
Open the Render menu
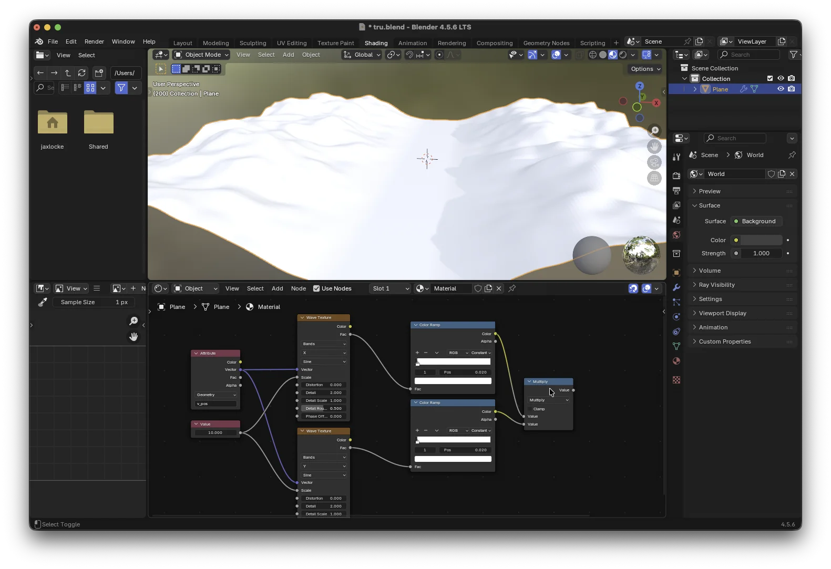click(x=94, y=42)
